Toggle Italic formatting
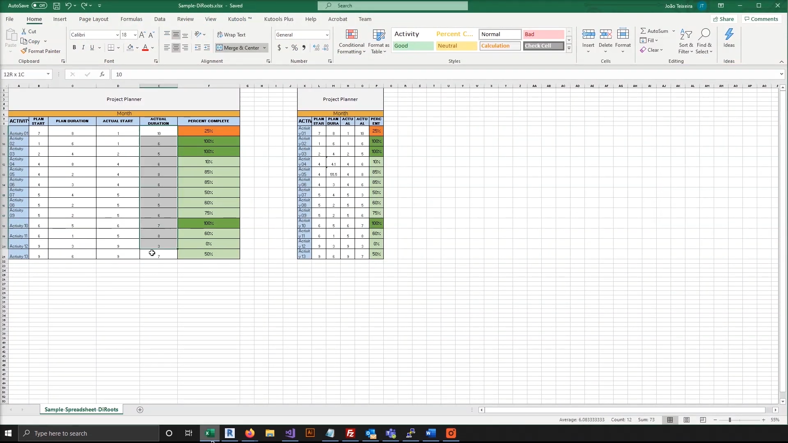Image resolution: width=788 pixels, height=443 pixels. 83,48
